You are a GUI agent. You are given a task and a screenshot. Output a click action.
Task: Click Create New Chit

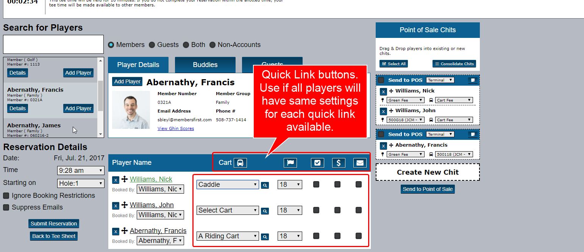point(428,172)
